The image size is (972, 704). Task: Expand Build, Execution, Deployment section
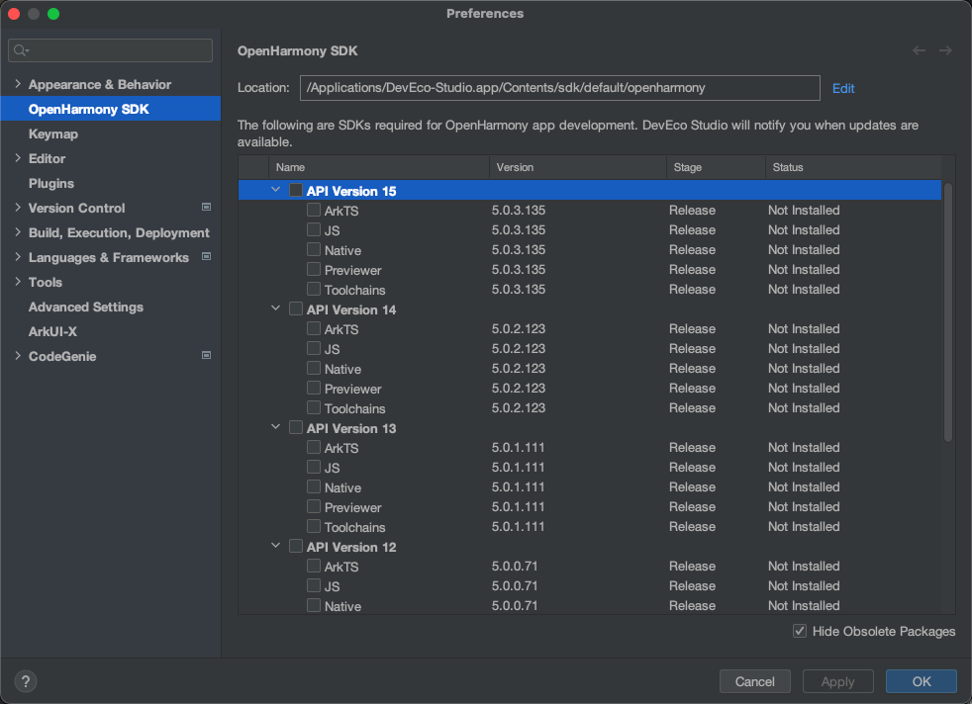(x=18, y=232)
